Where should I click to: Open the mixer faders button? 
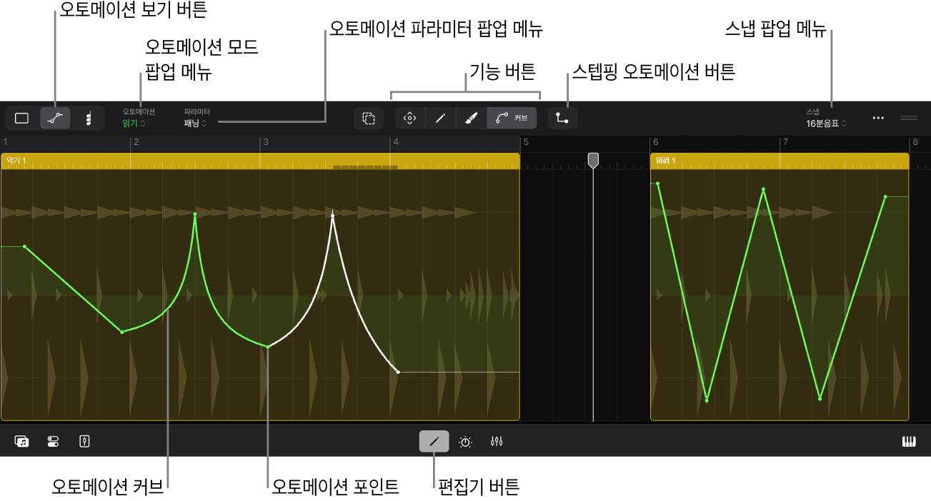[497, 442]
